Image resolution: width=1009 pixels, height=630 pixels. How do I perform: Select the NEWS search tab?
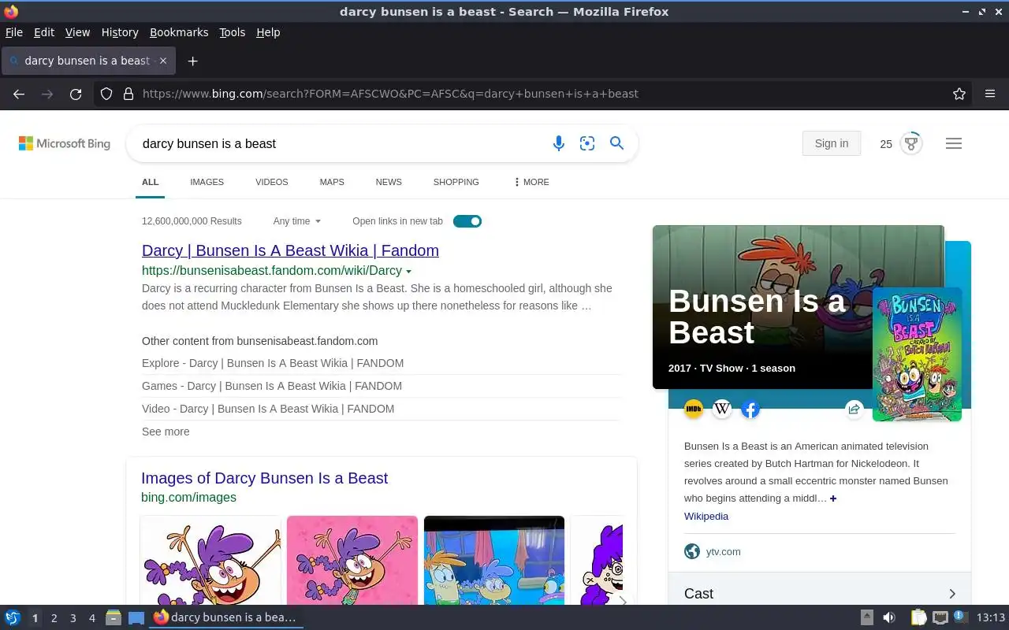[x=389, y=182]
